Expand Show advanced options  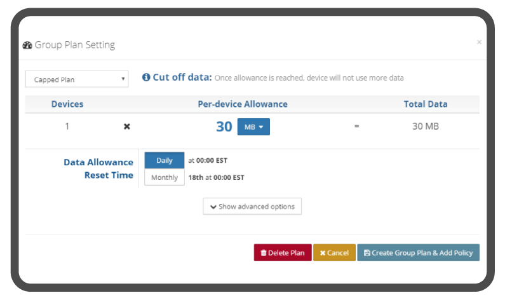[252, 207]
